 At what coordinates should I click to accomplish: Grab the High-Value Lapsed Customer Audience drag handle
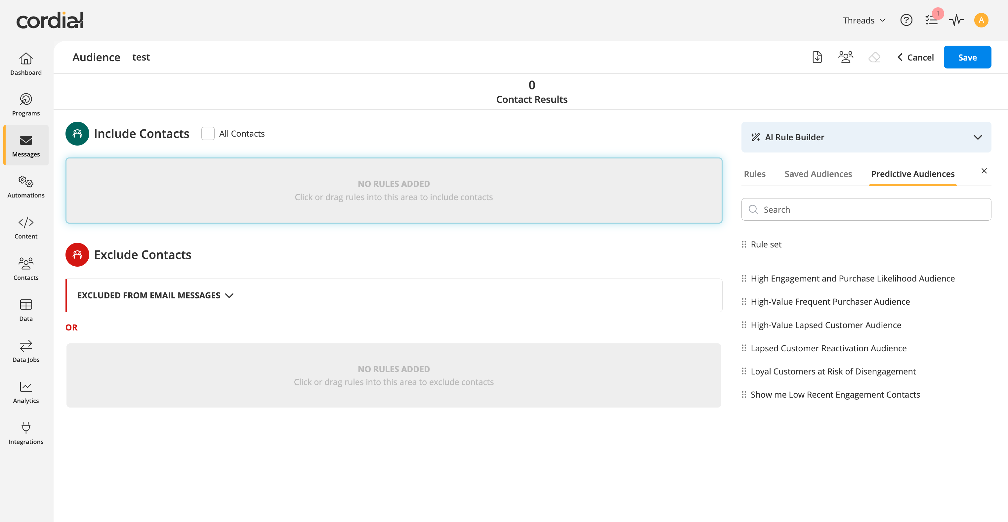pos(744,325)
